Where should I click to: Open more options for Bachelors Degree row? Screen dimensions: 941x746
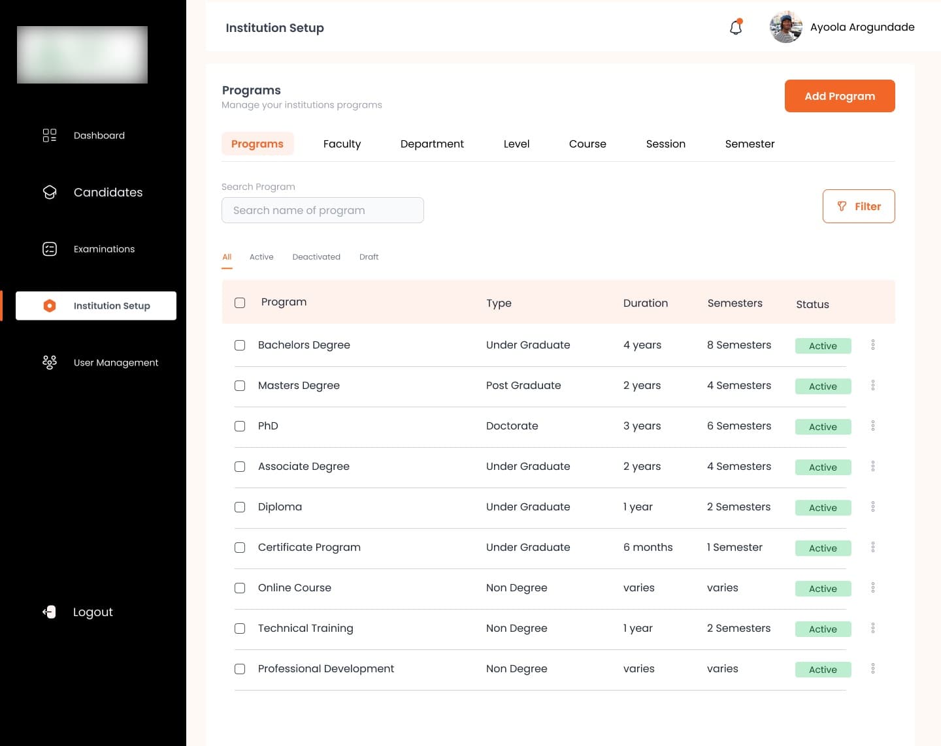coord(873,345)
